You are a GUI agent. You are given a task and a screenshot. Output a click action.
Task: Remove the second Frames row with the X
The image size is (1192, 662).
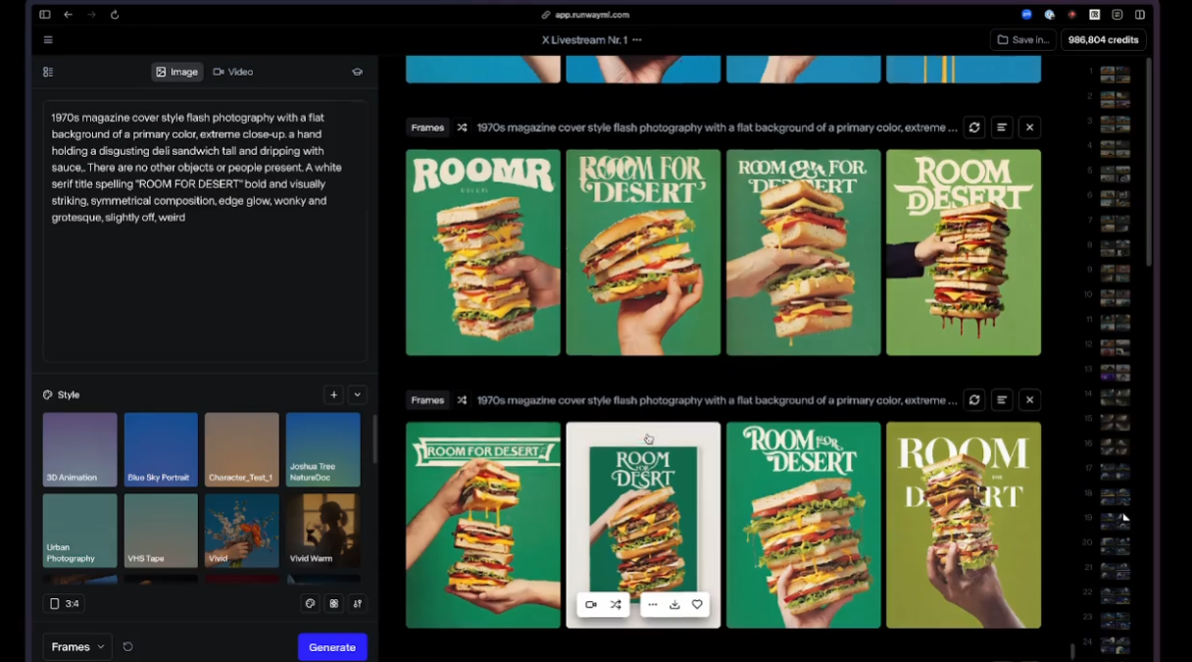(x=1029, y=400)
